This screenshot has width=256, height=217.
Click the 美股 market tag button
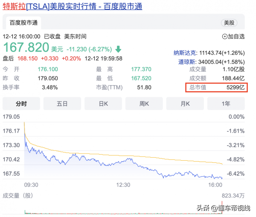(x=229, y=23)
